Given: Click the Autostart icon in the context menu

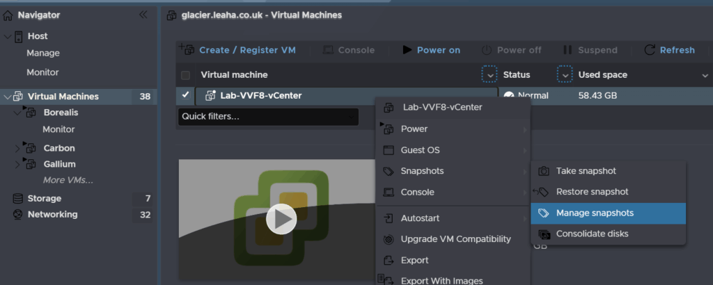Looking at the screenshot, I should [389, 218].
